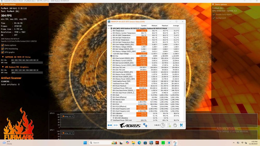Select GPU SoC Clock row
The height and width of the screenshot is (146, 260).
pyautogui.click(x=144, y=102)
